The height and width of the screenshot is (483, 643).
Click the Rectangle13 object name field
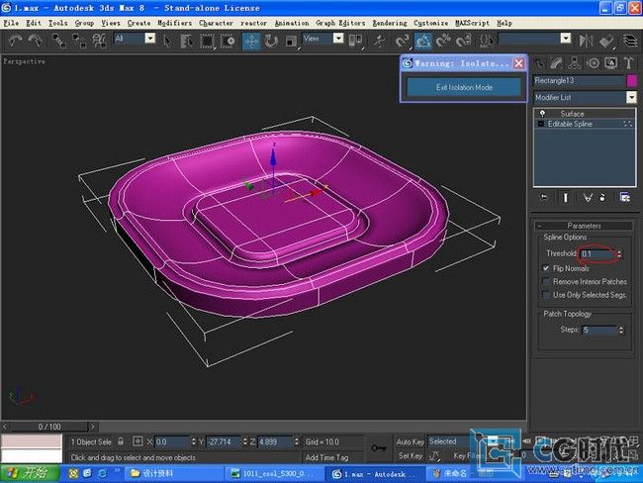click(579, 80)
